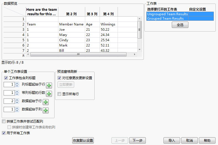Viewport: 218px width, 145px height.
Task: Cancel the dialog with 取消
Action: pyautogui.click(x=189, y=140)
